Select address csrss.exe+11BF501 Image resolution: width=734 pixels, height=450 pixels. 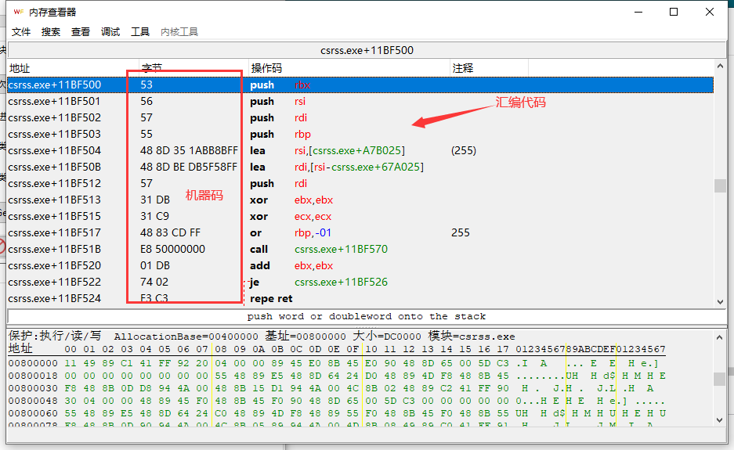tap(54, 102)
